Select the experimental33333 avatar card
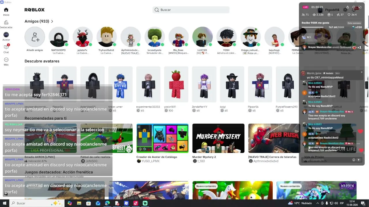Screen dimensions: 369x207 [x=148, y=84]
